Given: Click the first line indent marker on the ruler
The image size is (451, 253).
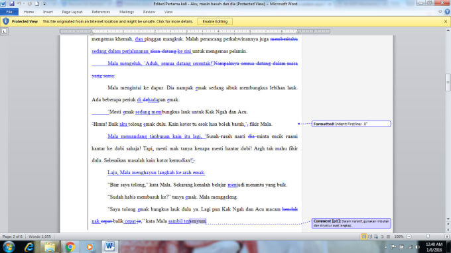Looking at the screenshot, I should tap(92, 30).
